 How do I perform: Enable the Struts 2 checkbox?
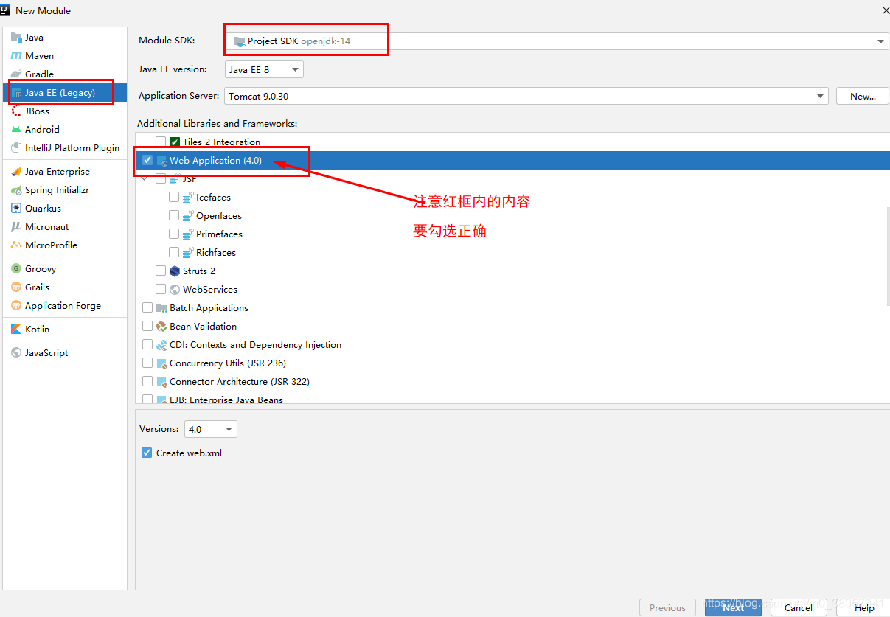[x=161, y=271]
